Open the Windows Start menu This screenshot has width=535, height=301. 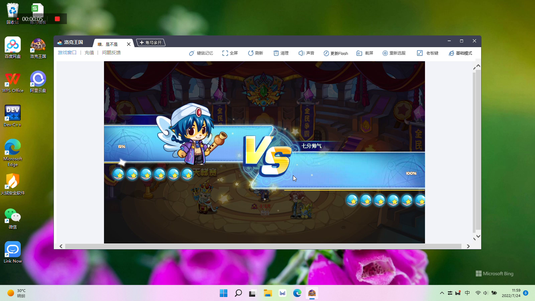click(x=223, y=293)
